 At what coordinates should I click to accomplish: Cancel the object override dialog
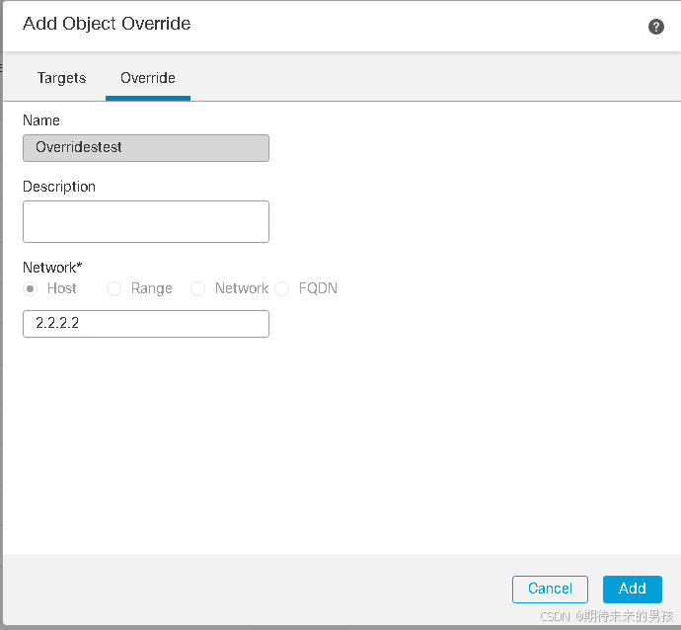pyautogui.click(x=550, y=590)
